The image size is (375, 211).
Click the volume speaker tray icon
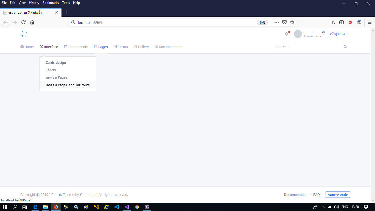pos(337,207)
